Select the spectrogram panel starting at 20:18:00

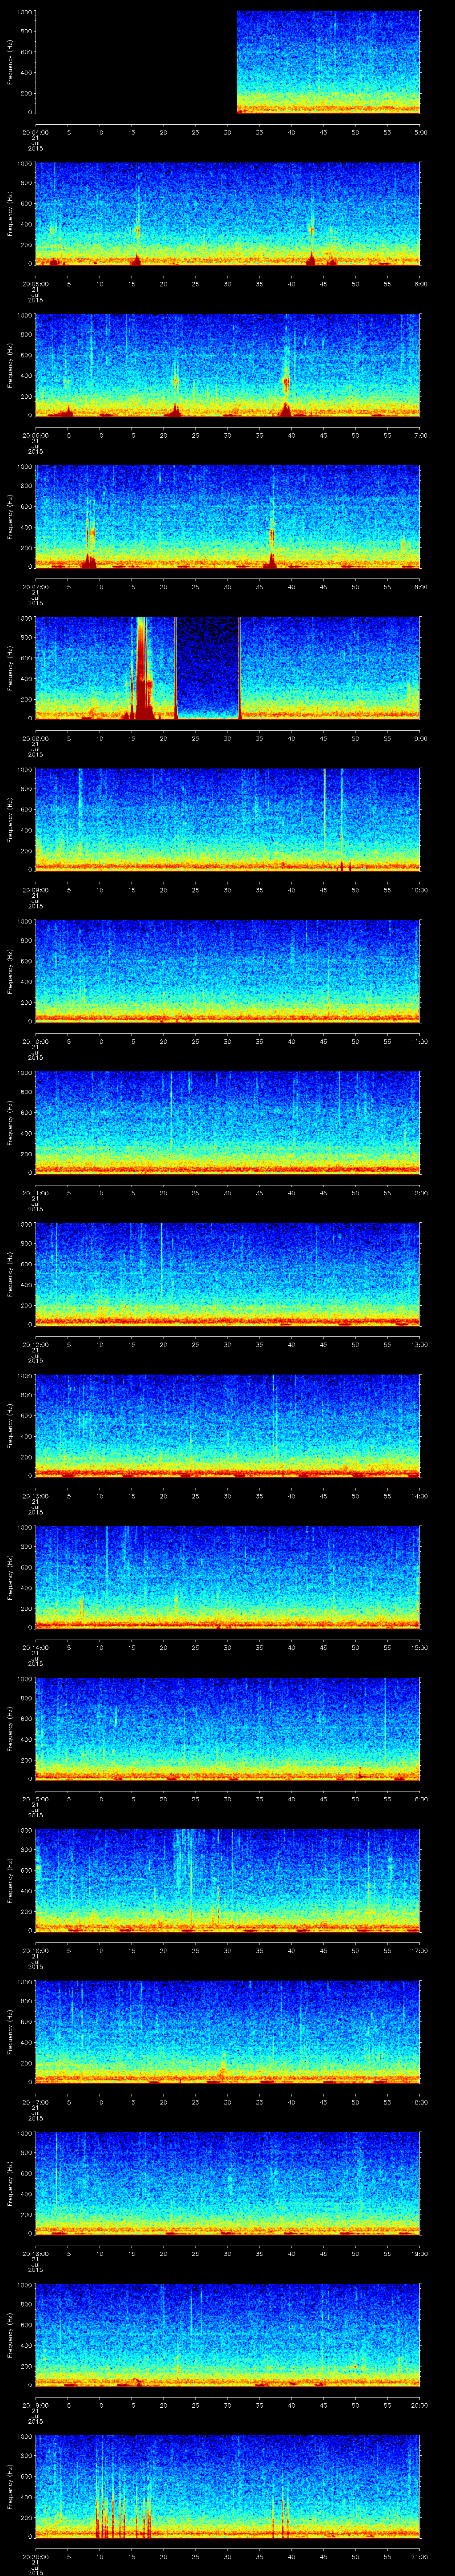click(x=228, y=2183)
